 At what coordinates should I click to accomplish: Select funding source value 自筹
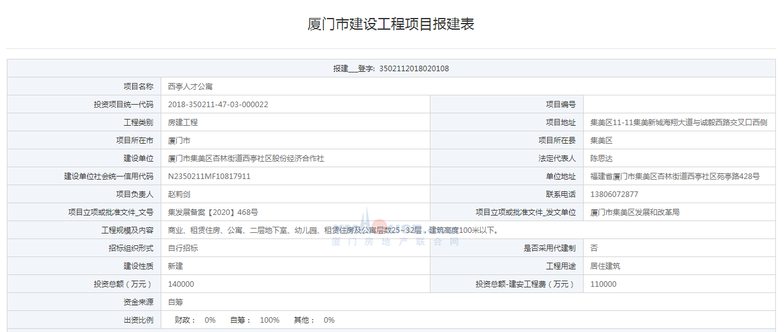(x=176, y=302)
